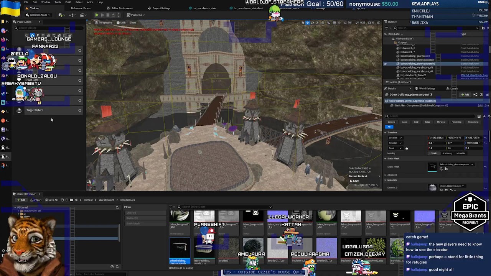The height and width of the screenshot is (276, 491).
Task: Switch to the World Settings tab
Action: pos(425,89)
